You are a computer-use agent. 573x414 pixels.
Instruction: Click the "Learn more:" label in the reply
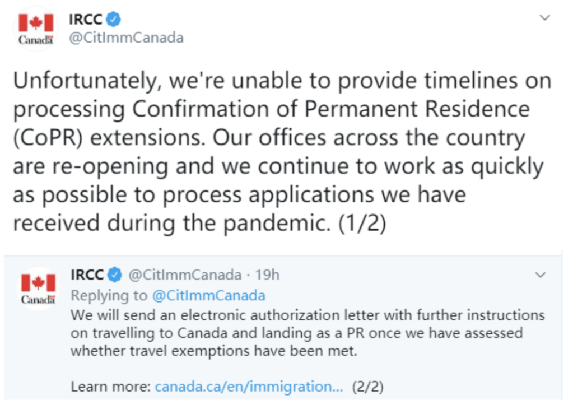pyautogui.click(x=111, y=387)
